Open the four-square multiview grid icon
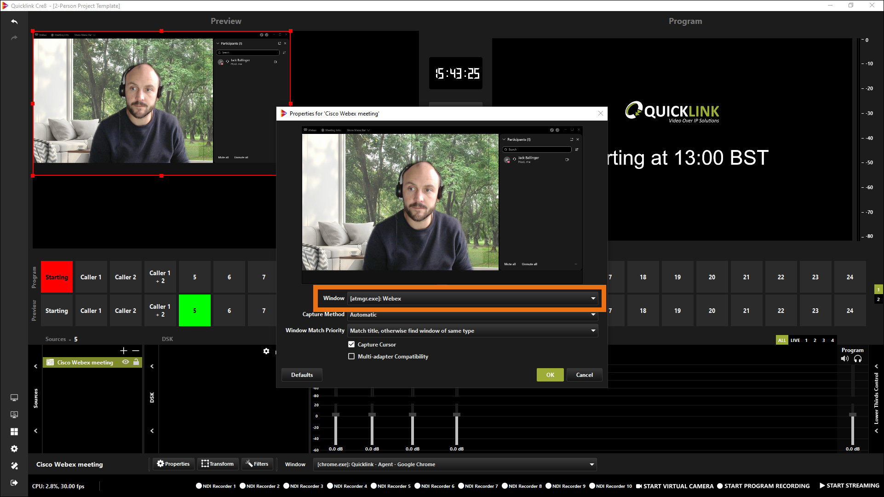 click(x=14, y=432)
